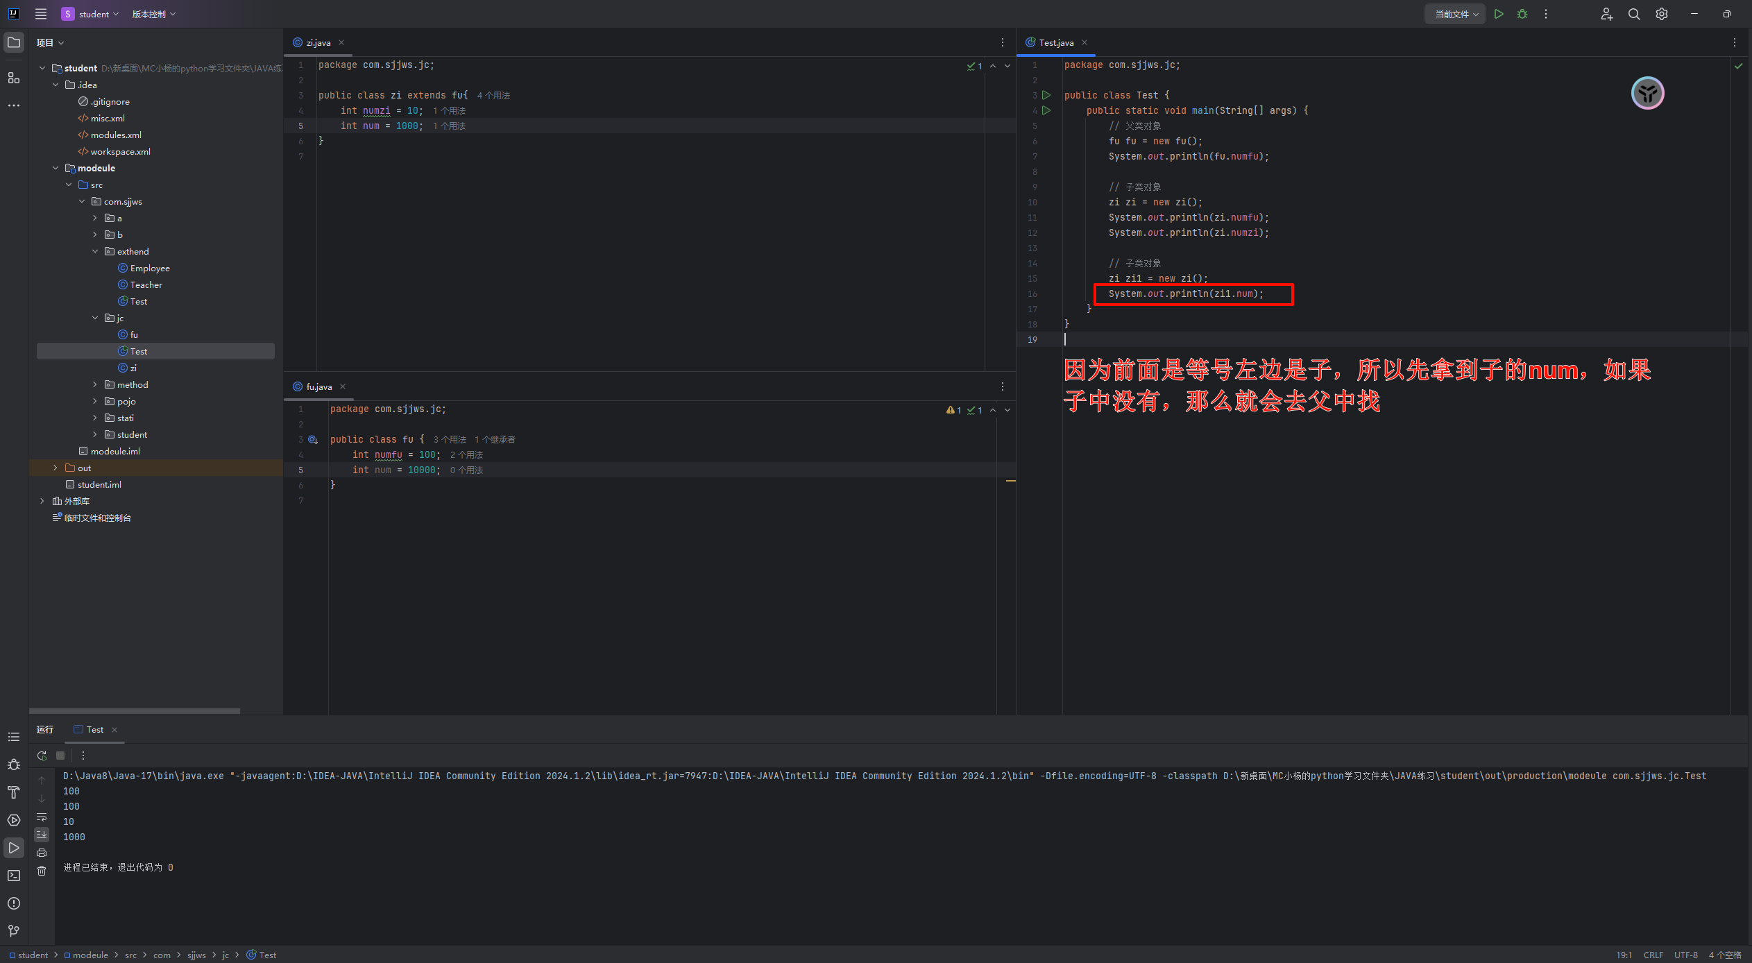1752x963 pixels.
Task: Open the current-file run configuration dropdown
Action: [x=1454, y=14]
